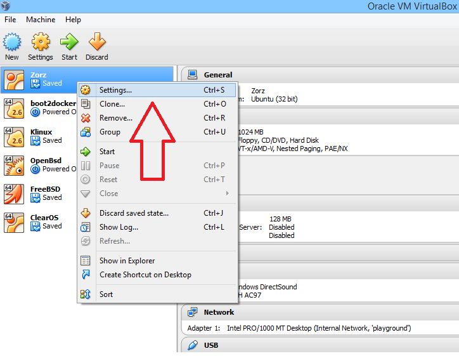Screen dimensions: 459x356
Task: Click the orange Discard toolbar icon
Action: click(97, 42)
